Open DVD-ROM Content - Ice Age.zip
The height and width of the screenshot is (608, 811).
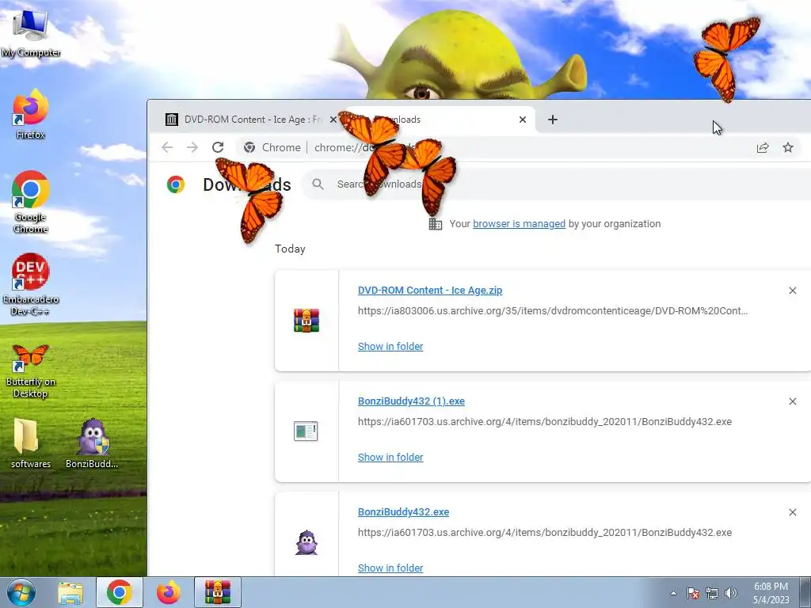tap(430, 290)
